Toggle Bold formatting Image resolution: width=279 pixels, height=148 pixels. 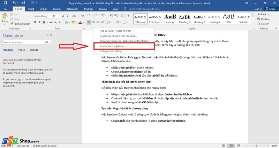(x=35, y=22)
